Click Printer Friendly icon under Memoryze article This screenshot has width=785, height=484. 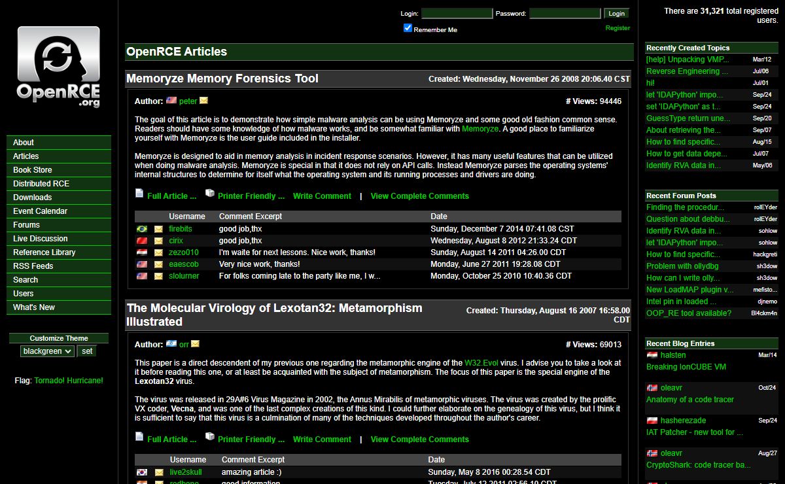click(x=210, y=194)
